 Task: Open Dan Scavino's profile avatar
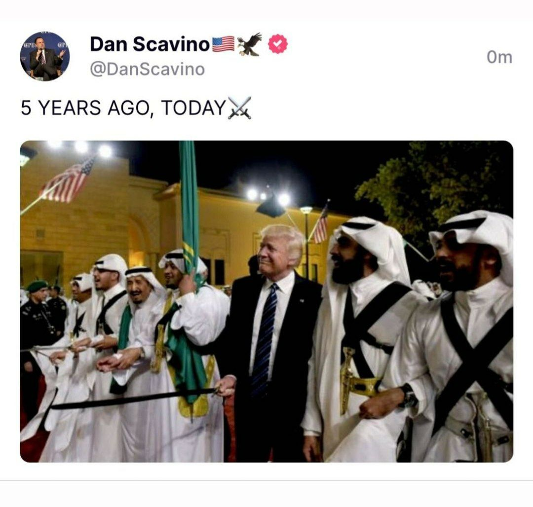click(x=45, y=56)
